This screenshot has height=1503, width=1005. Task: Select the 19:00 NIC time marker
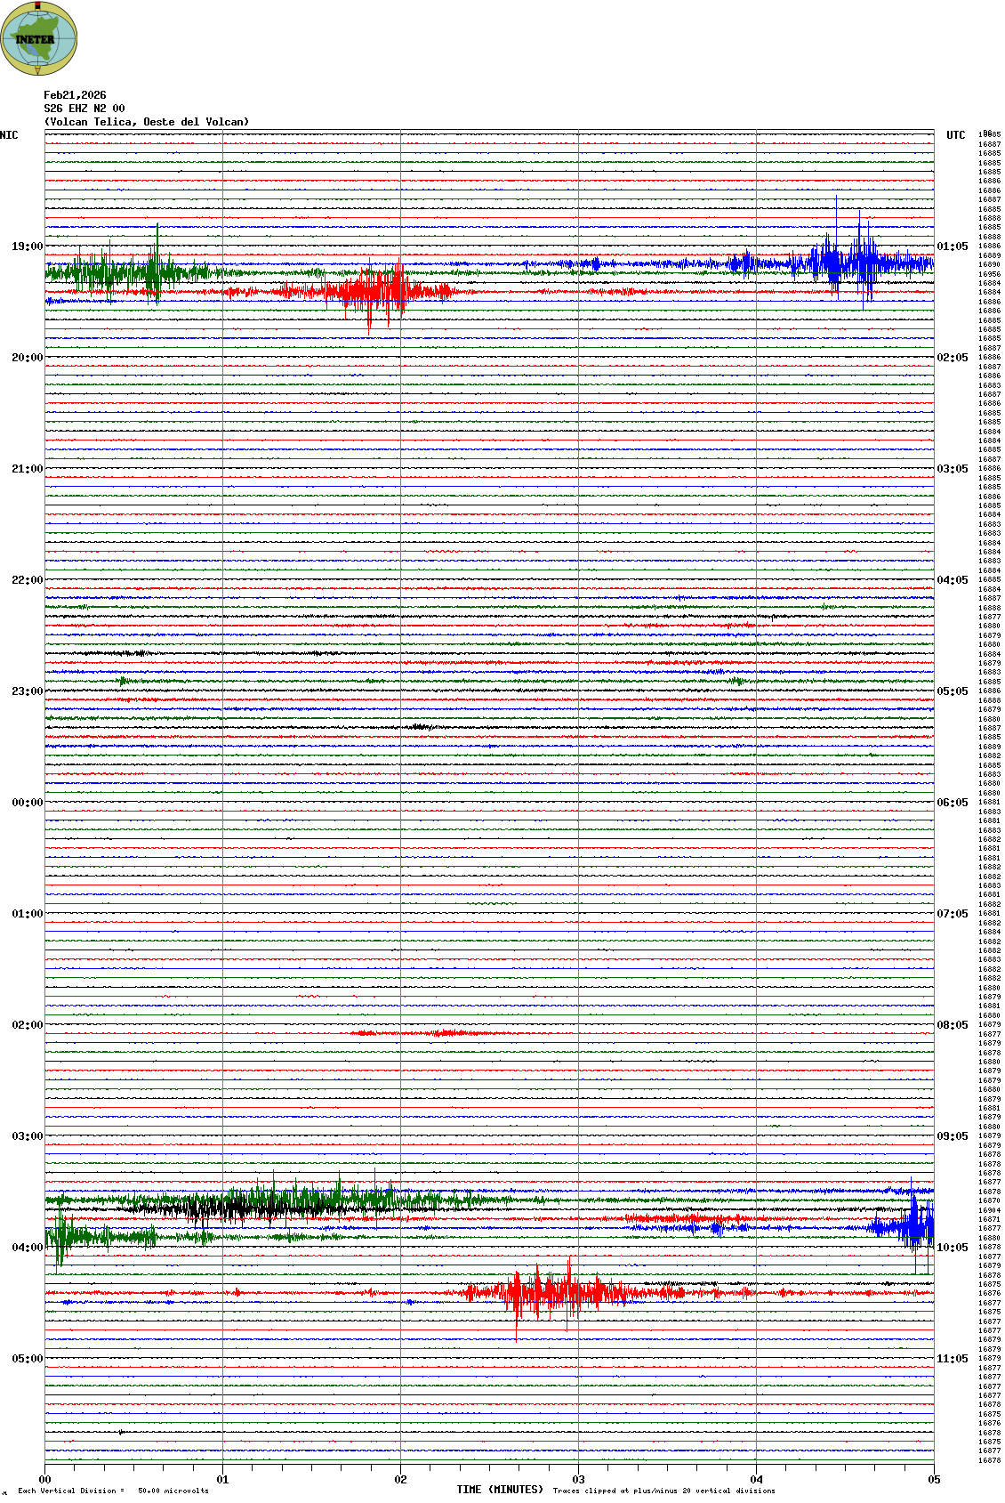point(27,246)
